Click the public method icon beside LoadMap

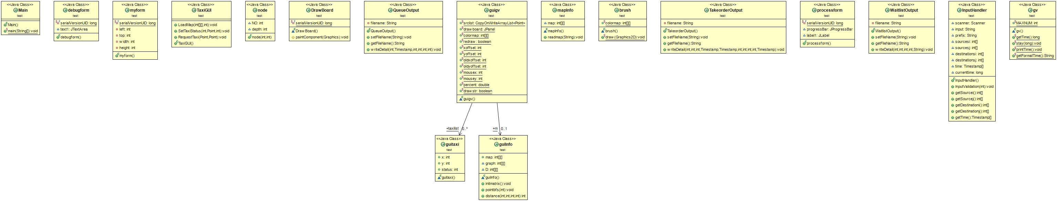point(176,25)
